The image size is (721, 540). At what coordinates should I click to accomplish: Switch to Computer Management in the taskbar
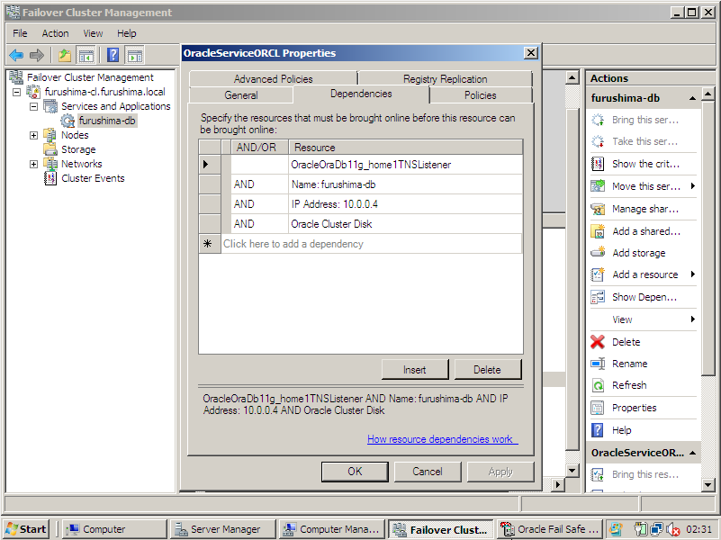(x=332, y=529)
